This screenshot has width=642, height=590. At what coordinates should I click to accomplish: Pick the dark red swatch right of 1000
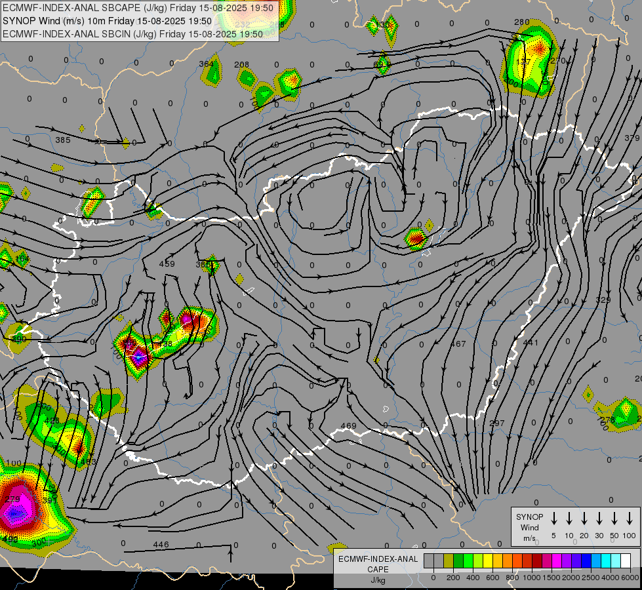click(537, 560)
